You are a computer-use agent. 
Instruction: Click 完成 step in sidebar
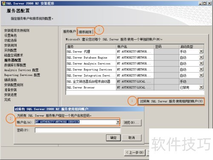7,100
